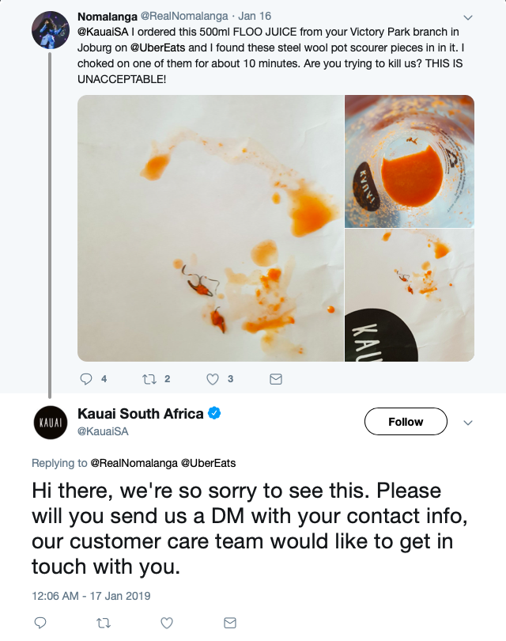Follow Kauai South Africa

[406, 422]
